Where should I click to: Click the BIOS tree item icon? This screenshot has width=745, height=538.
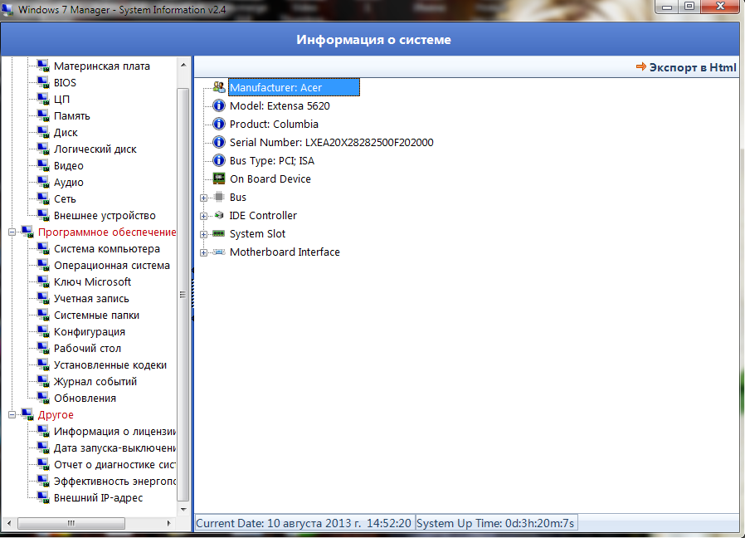[x=43, y=82]
